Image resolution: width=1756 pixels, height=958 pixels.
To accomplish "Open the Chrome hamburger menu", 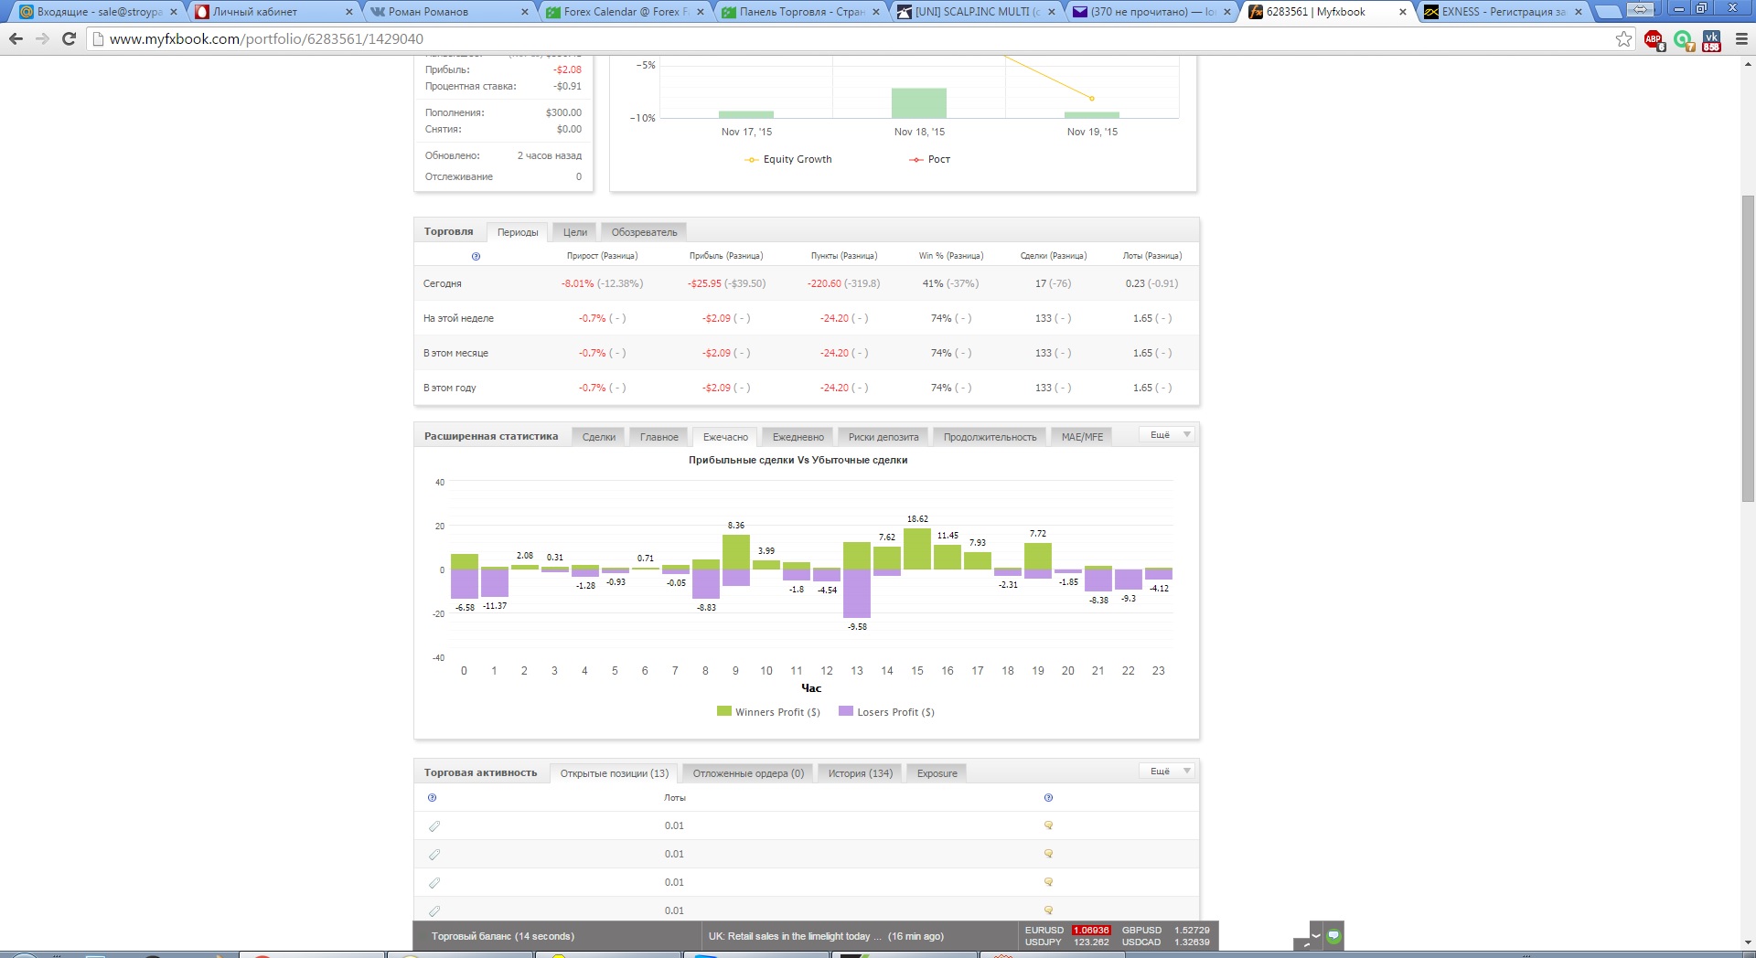I will point(1740,39).
